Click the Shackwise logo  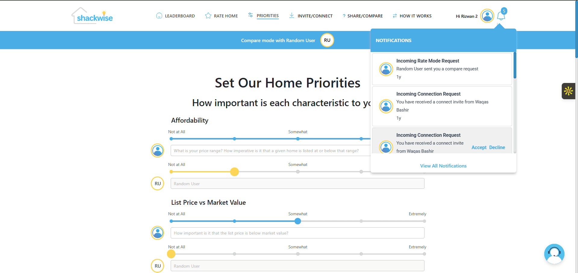click(x=92, y=16)
